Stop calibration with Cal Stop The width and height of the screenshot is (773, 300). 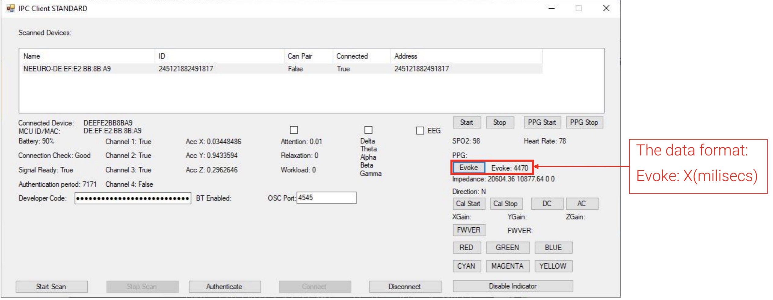pyautogui.click(x=507, y=203)
